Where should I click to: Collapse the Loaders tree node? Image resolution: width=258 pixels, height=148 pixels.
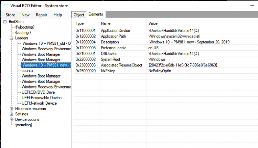point(11,38)
